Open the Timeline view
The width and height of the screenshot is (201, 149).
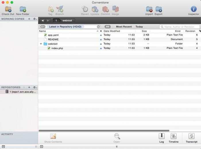pos(173,136)
